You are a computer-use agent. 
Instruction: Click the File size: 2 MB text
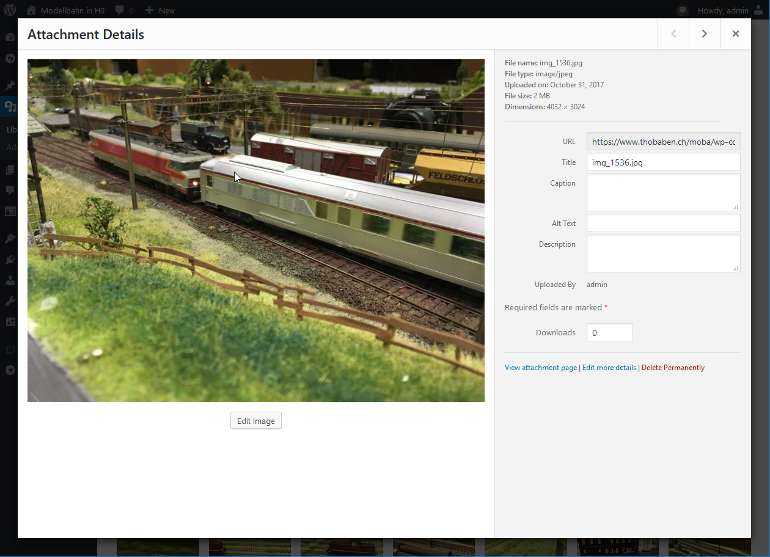(x=527, y=96)
